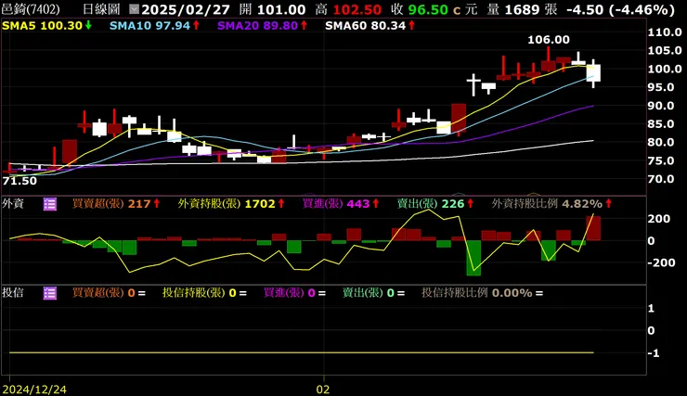Click the SMA5 100.30 indicator label
Viewport: 687px width, 396px height.
46,26
